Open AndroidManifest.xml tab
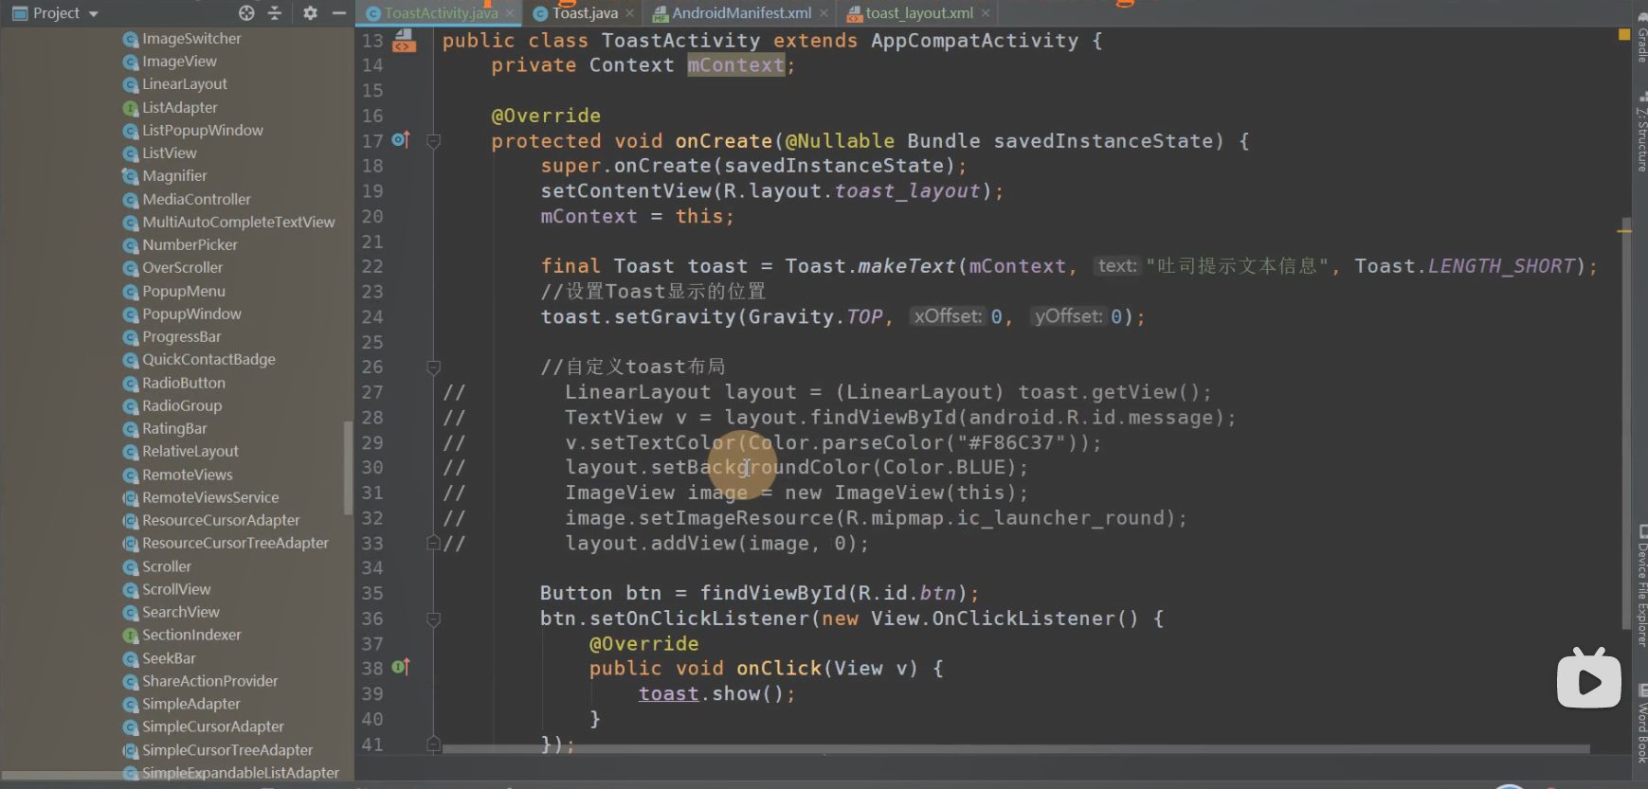The image size is (1648, 789). pos(741,13)
